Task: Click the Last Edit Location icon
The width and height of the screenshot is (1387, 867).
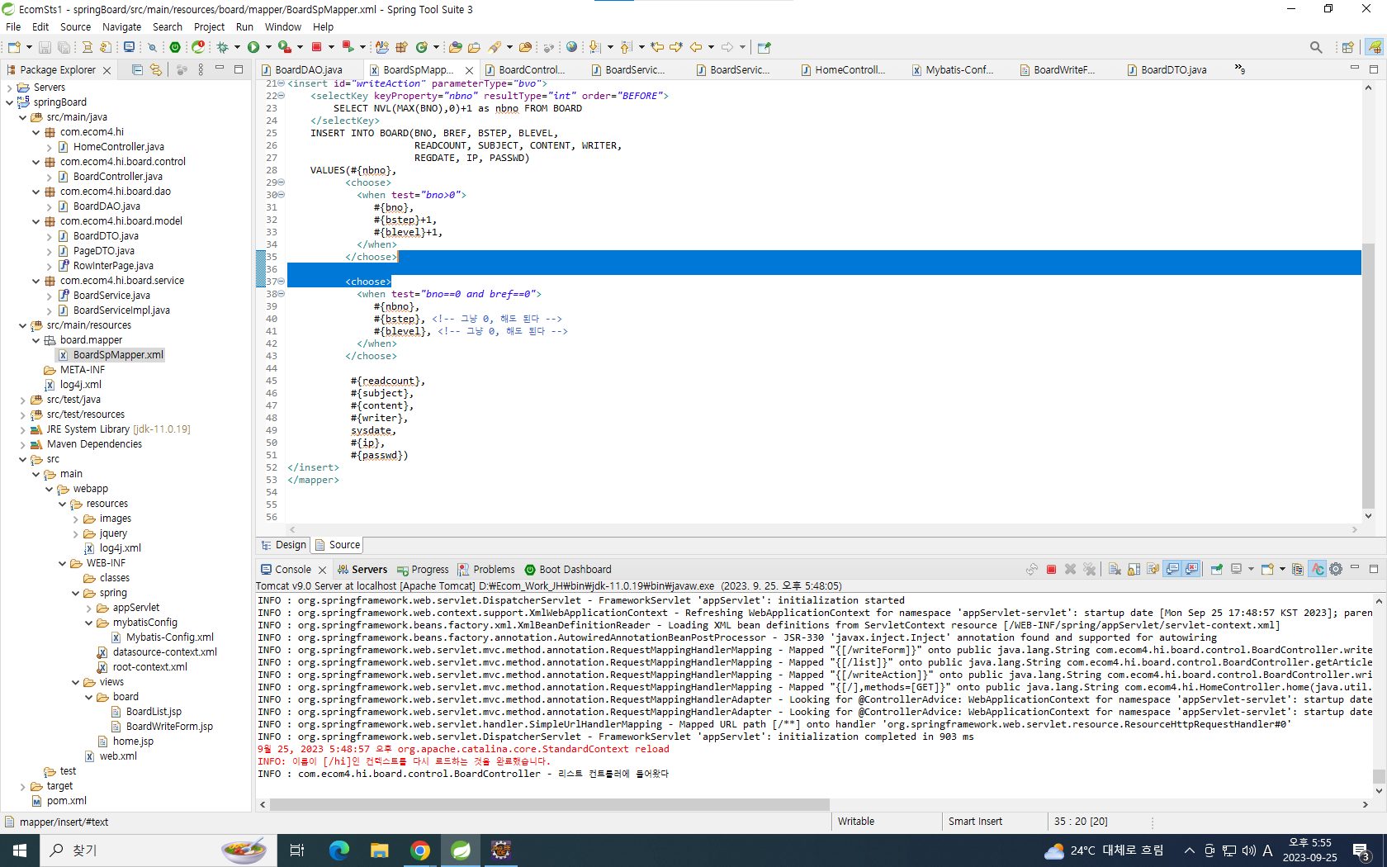Action: coord(657,47)
